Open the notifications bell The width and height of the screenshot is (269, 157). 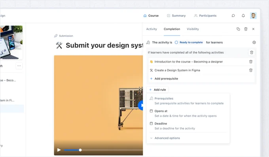point(243,15)
